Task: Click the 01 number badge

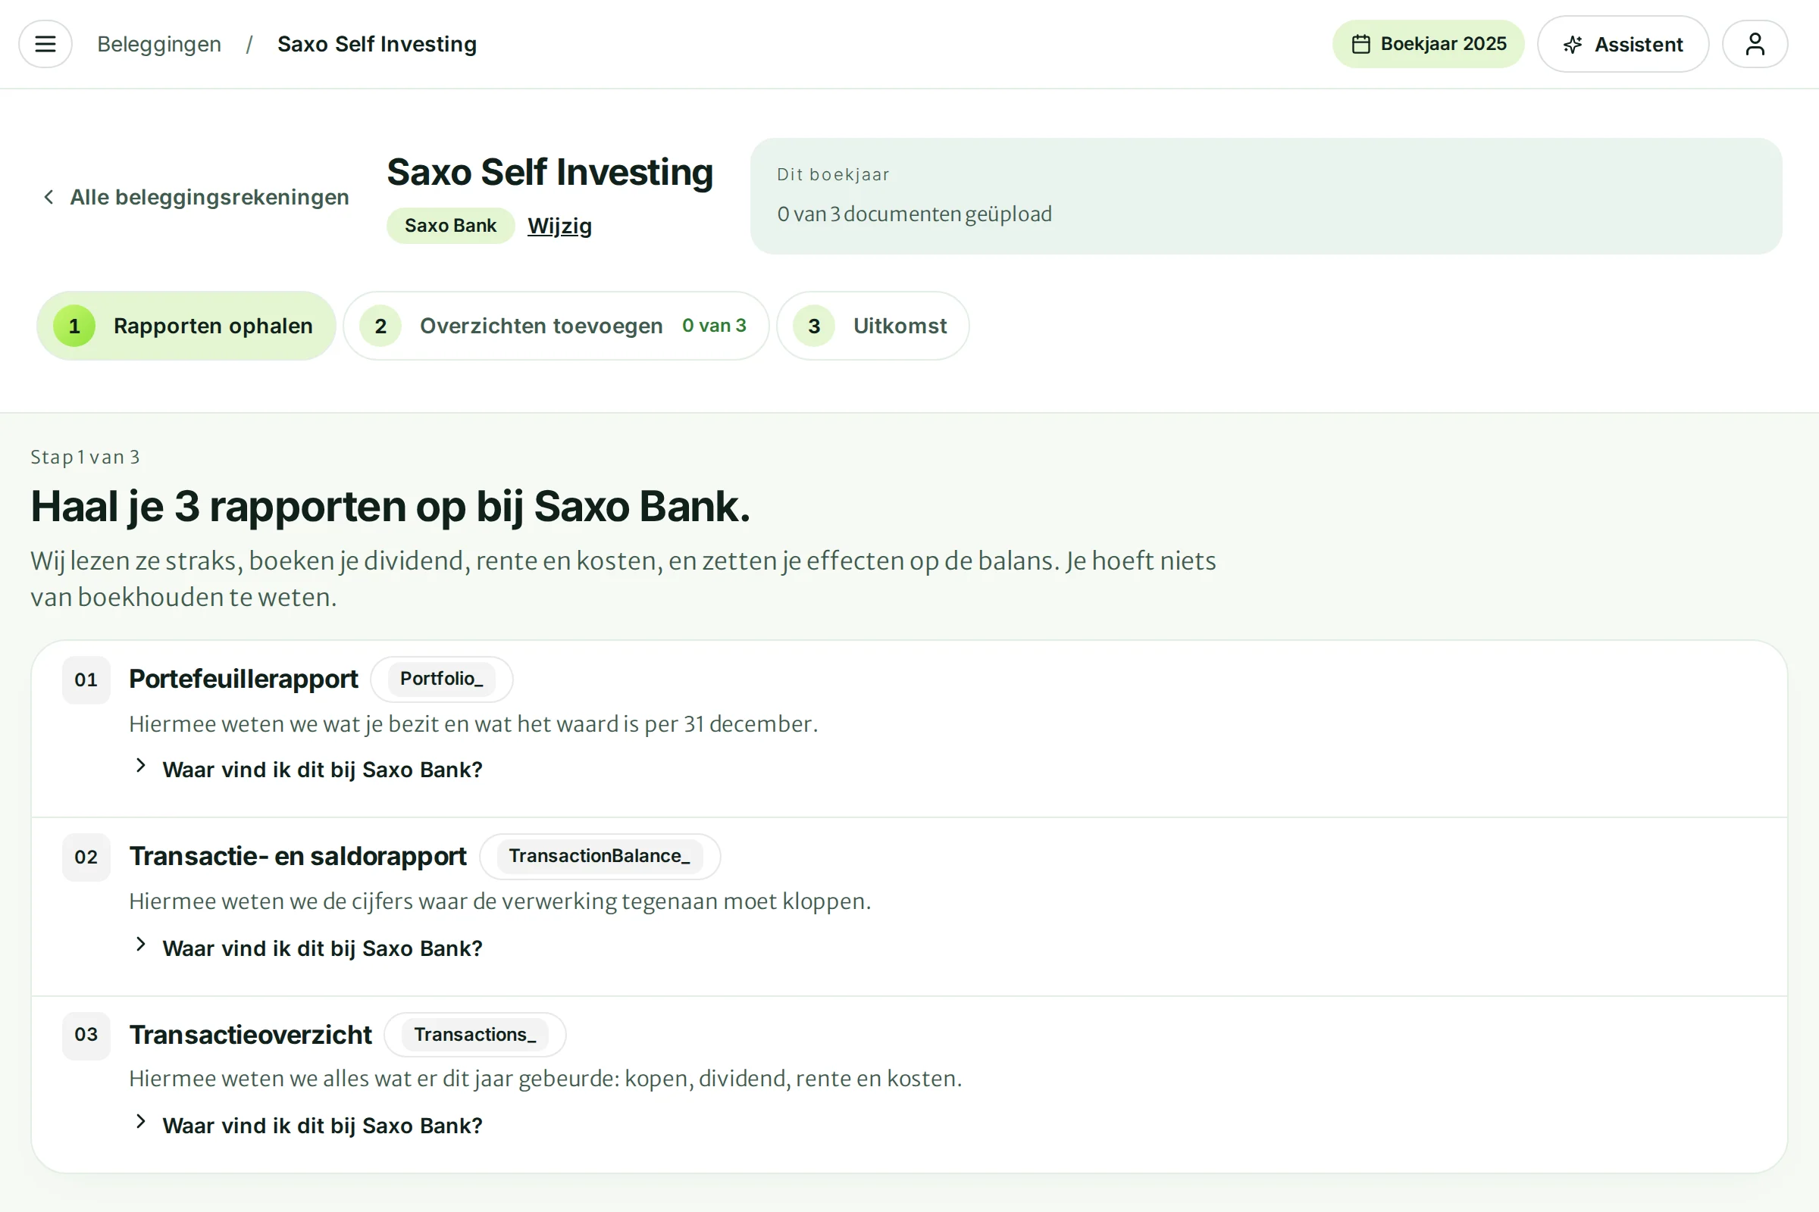Action: click(86, 679)
